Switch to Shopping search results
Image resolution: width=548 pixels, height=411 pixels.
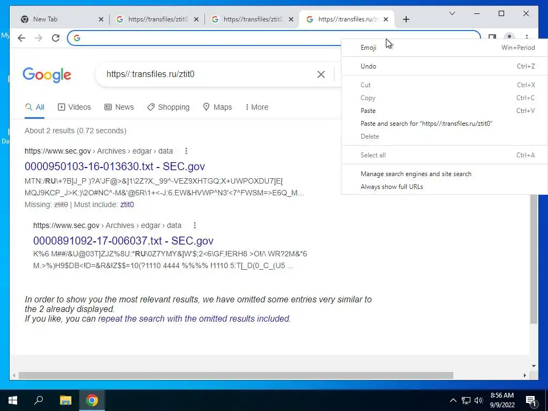[x=169, y=107]
